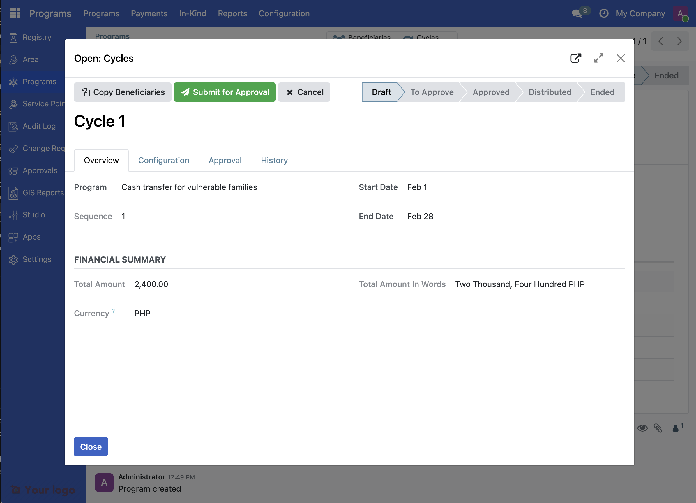Viewport: 696px width, 503px height.
Task: Open the apps grid menu icon
Action: tap(15, 13)
